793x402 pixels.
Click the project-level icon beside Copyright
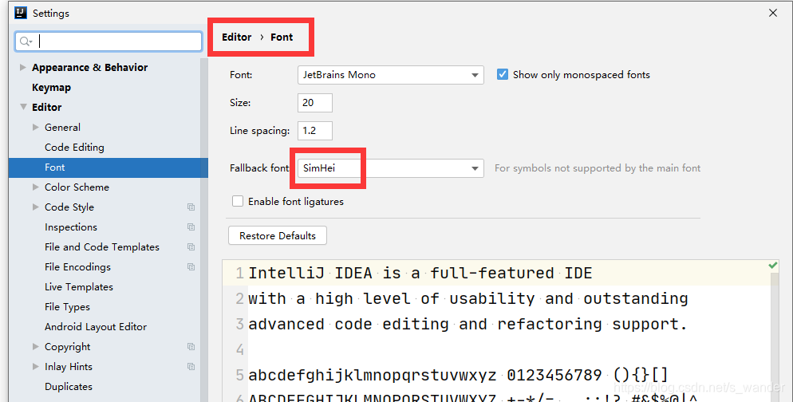pyautogui.click(x=191, y=346)
